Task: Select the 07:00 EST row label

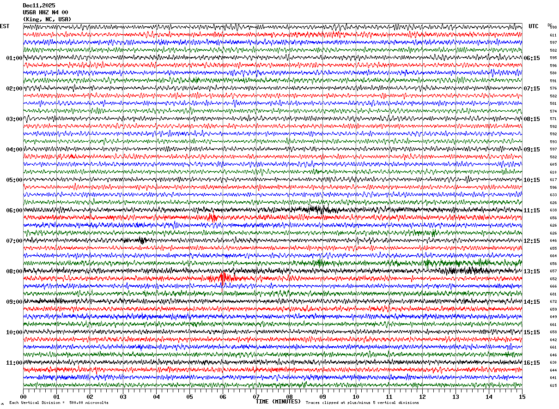Action: coord(14,241)
